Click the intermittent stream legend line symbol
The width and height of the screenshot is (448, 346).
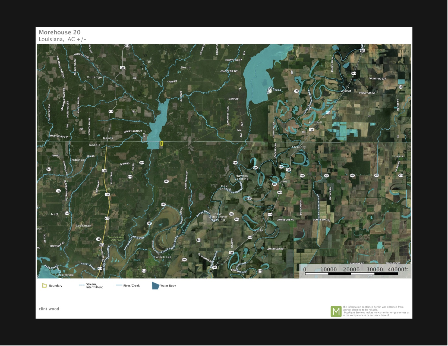click(82, 285)
